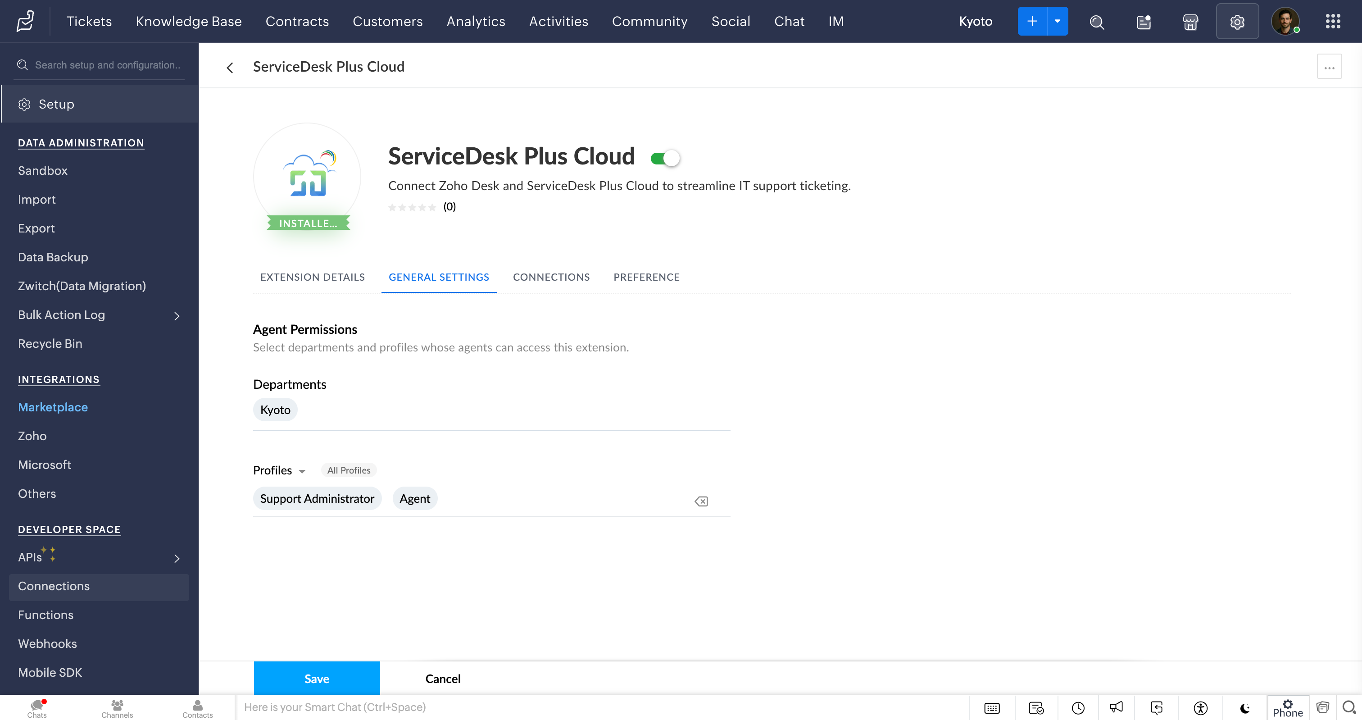Image resolution: width=1362 pixels, height=720 pixels.
Task: Switch to Preference tab
Action: click(x=647, y=277)
